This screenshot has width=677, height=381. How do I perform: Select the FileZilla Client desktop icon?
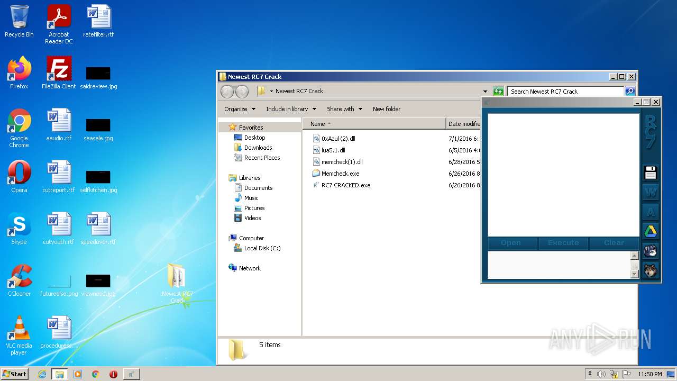click(59, 72)
